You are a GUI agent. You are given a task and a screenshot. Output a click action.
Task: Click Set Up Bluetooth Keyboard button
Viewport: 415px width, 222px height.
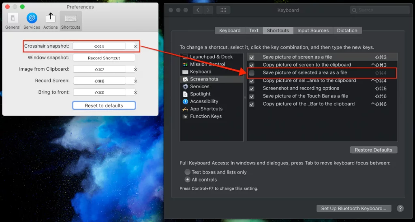(x=353, y=208)
